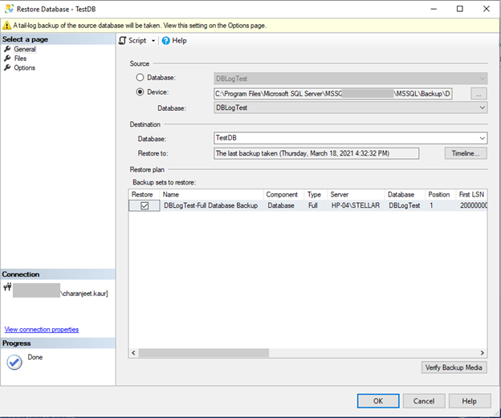The width and height of the screenshot is (501, 418).
Task: Expand the source Database dropdown under Device
Action: [x=481, y=108]
